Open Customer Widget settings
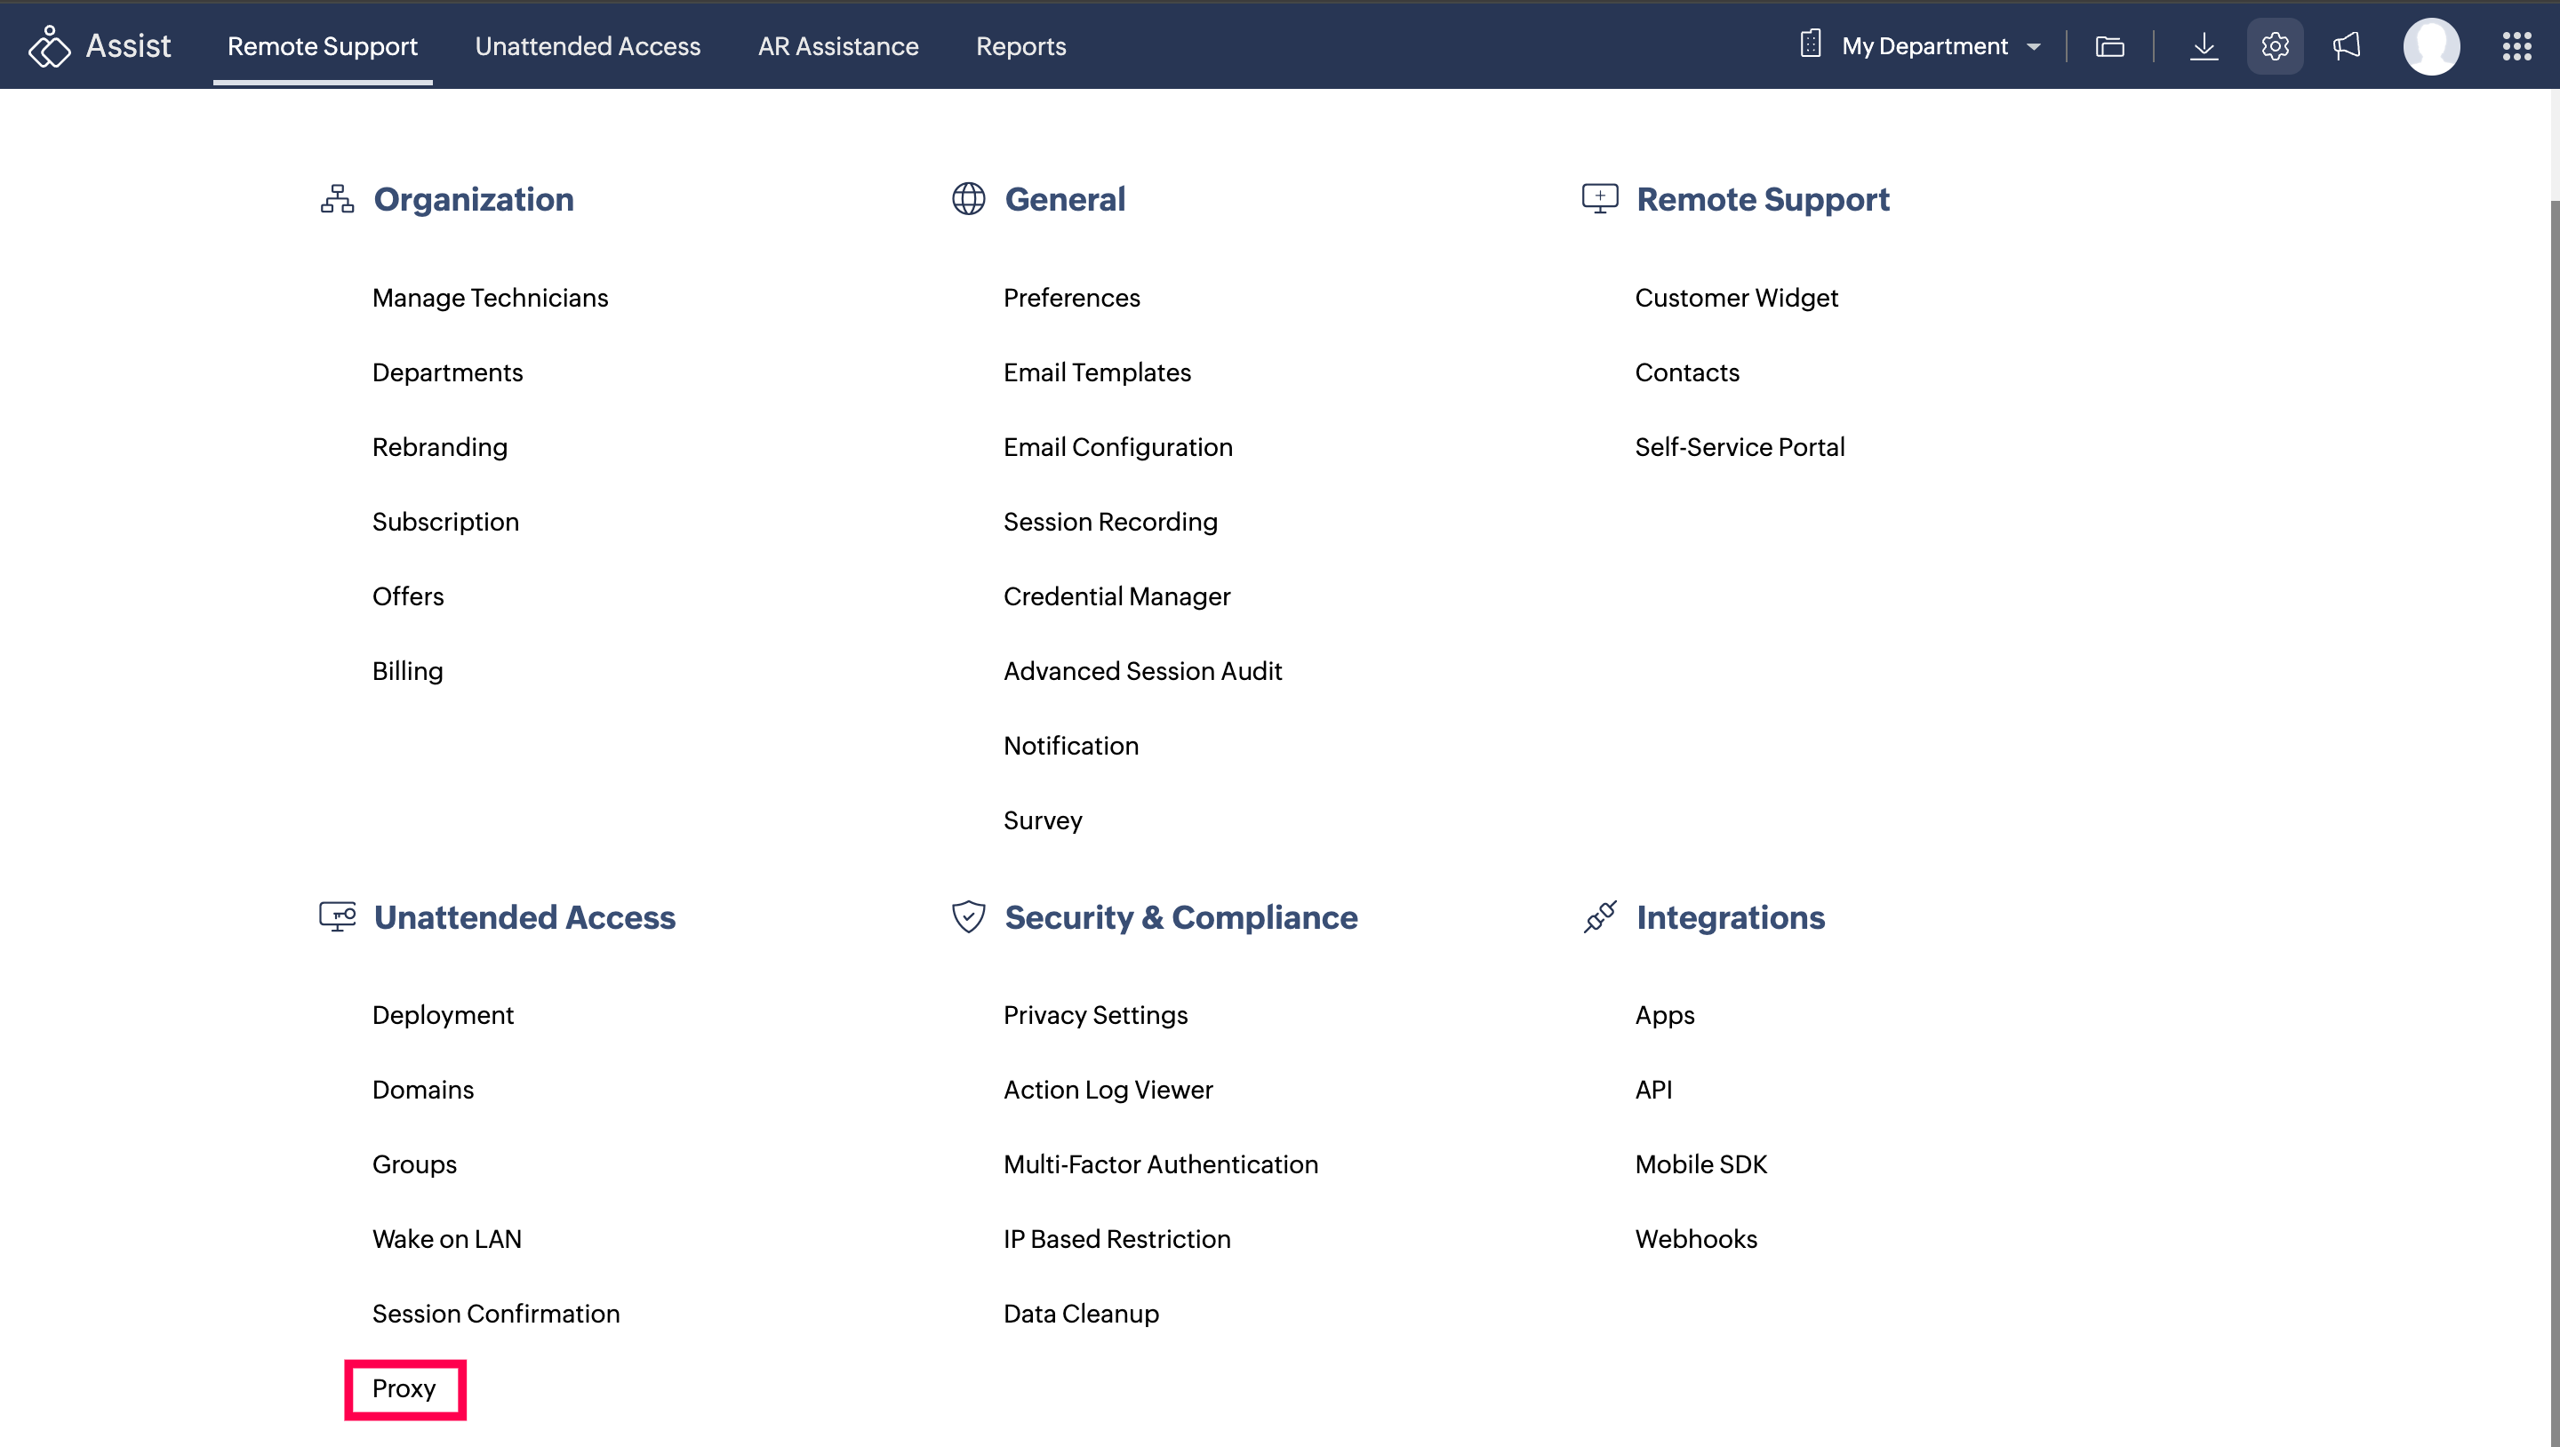This screenshot has width=2560, height=1447. 1735,297
